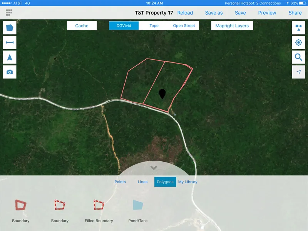Switch basemap to Open Street
Image resolution: width=308 pixels, height=231 pixels.
pyautogui.click(x=184, y=26)
